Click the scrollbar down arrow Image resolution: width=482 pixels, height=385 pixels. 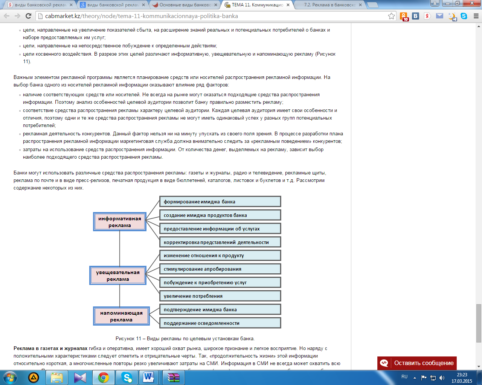click(479, 366)
